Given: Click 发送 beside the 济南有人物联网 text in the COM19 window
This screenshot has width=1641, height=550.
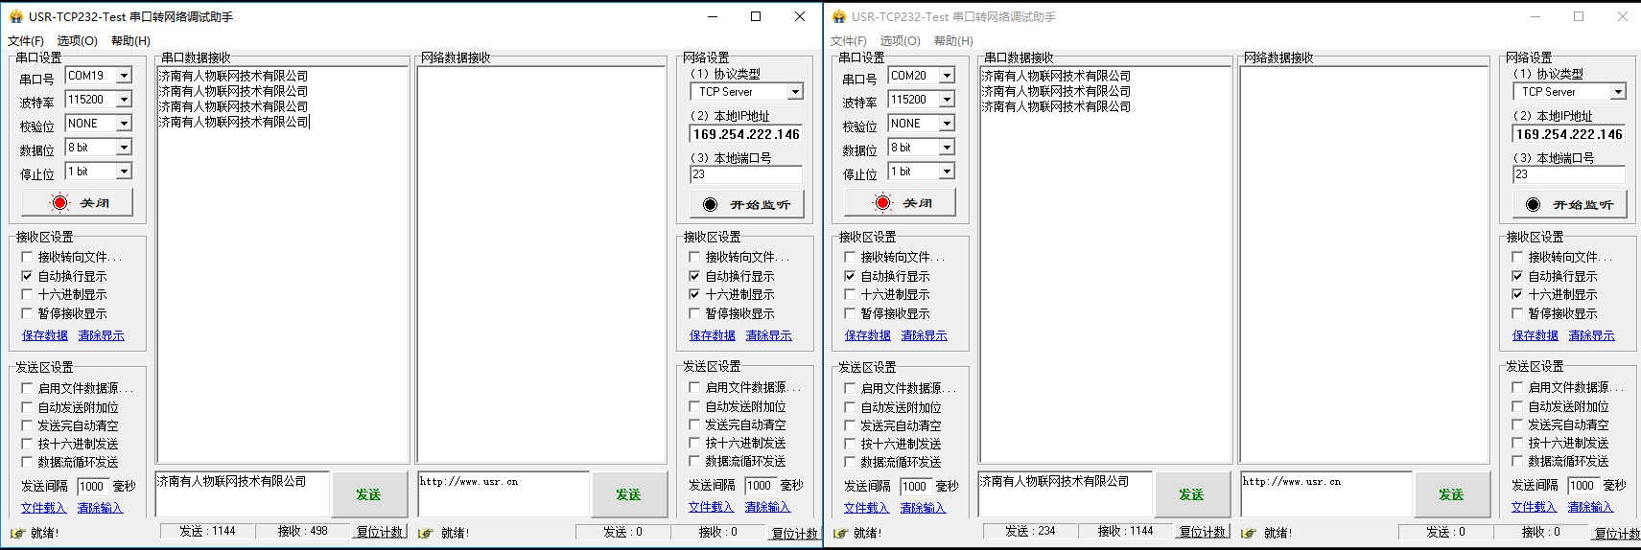Looking at the screenshot, I should pos(368,494).
